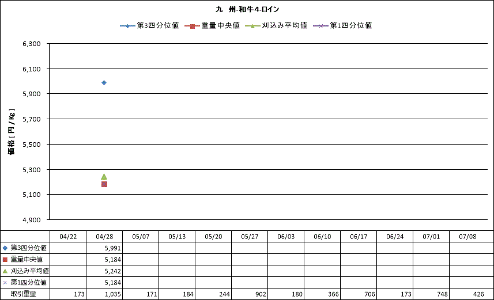The width and height of the screenshot is (494, 300).
Task: Click the 第1四分位値 purple legend marker at the top
Action: click(320, 26)
